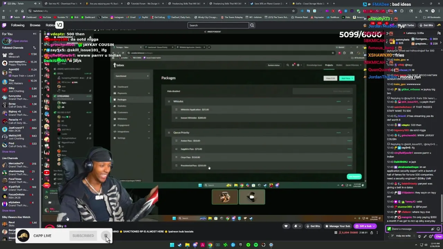
Task: Click the emote picker smiley icon
Action: click(x=438, y=229)
